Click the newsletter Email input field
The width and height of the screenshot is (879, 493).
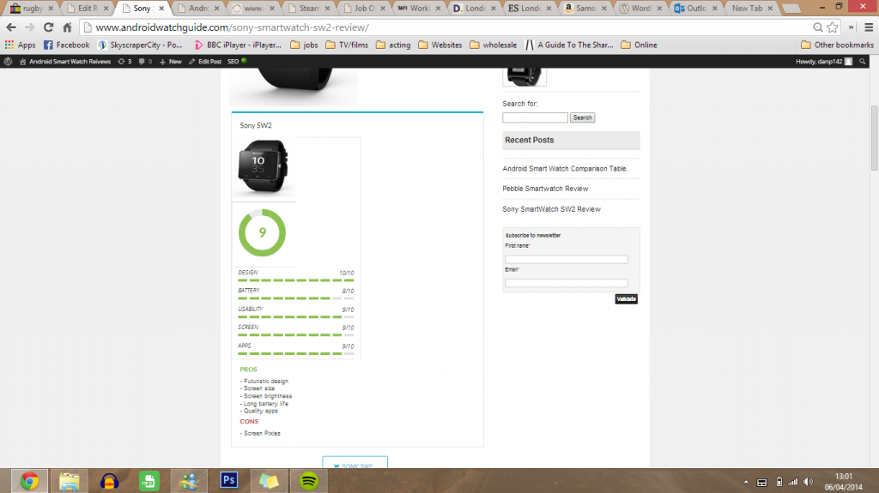(x=566, y=283)
